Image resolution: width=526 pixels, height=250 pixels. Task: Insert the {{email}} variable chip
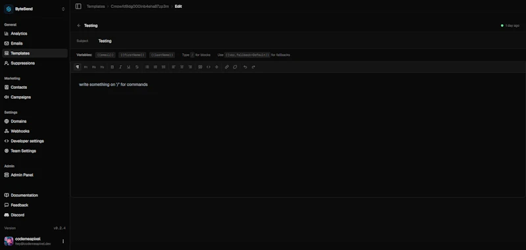(x=105, y=55)
